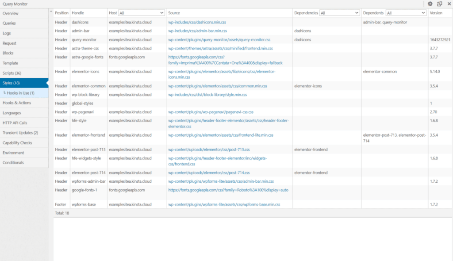Viewport: 453px width, 261px height.
Task: Toggle the panel position icon
Action: pyautogui.click(x=439, y=4)
